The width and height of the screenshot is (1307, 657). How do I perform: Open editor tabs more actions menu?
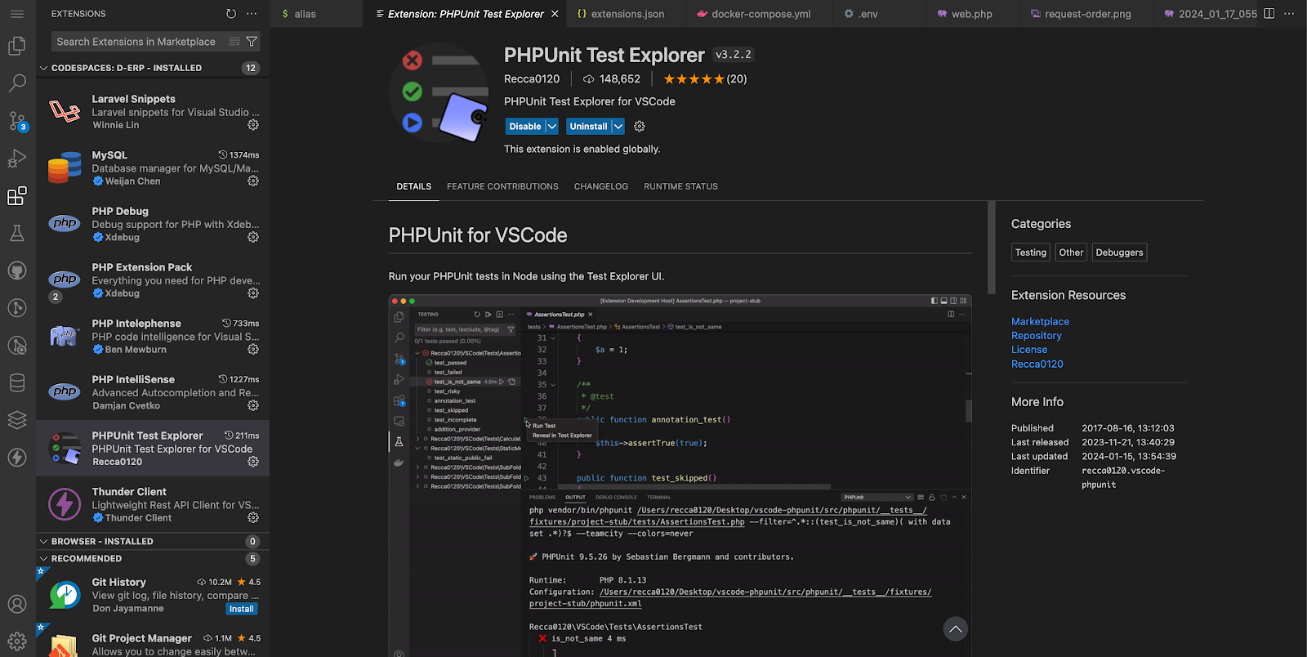[1289, 14]
